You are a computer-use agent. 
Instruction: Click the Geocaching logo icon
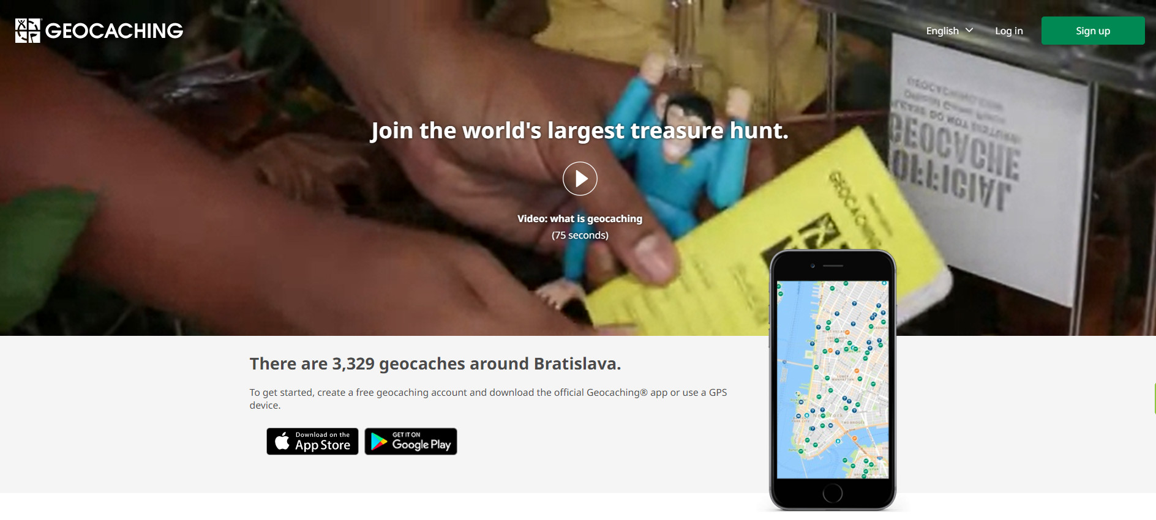[x=28, y=31]
